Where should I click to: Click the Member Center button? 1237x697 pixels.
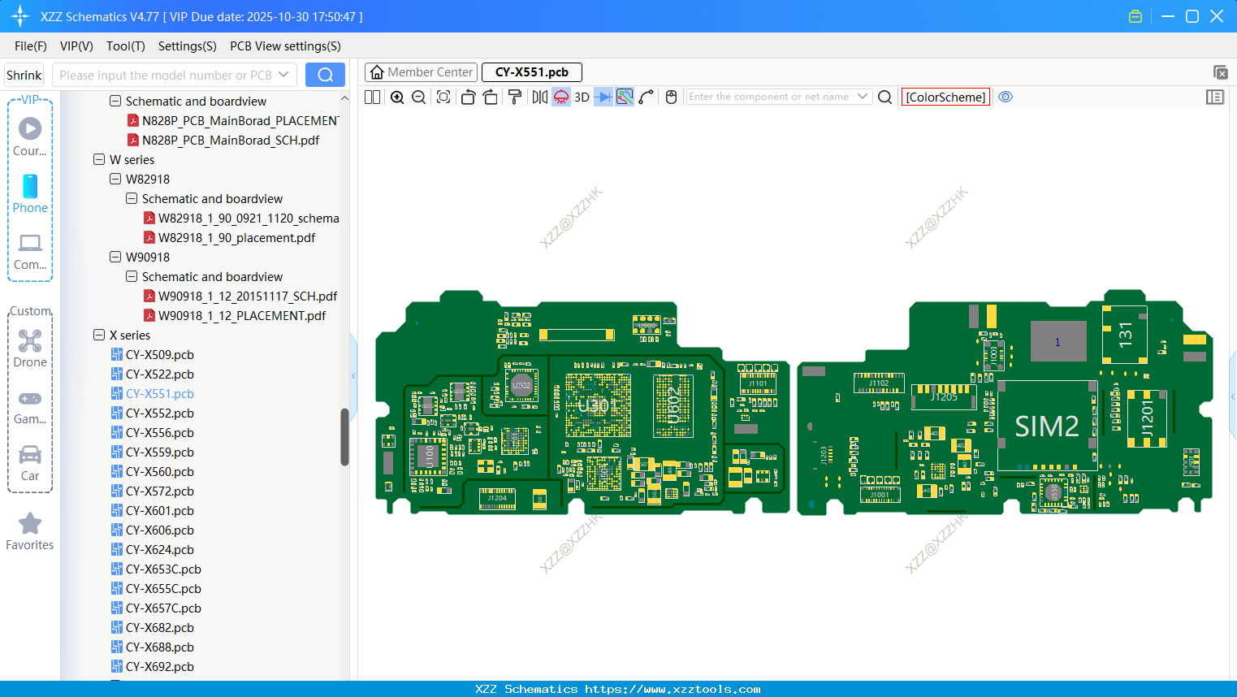point(421,71)
